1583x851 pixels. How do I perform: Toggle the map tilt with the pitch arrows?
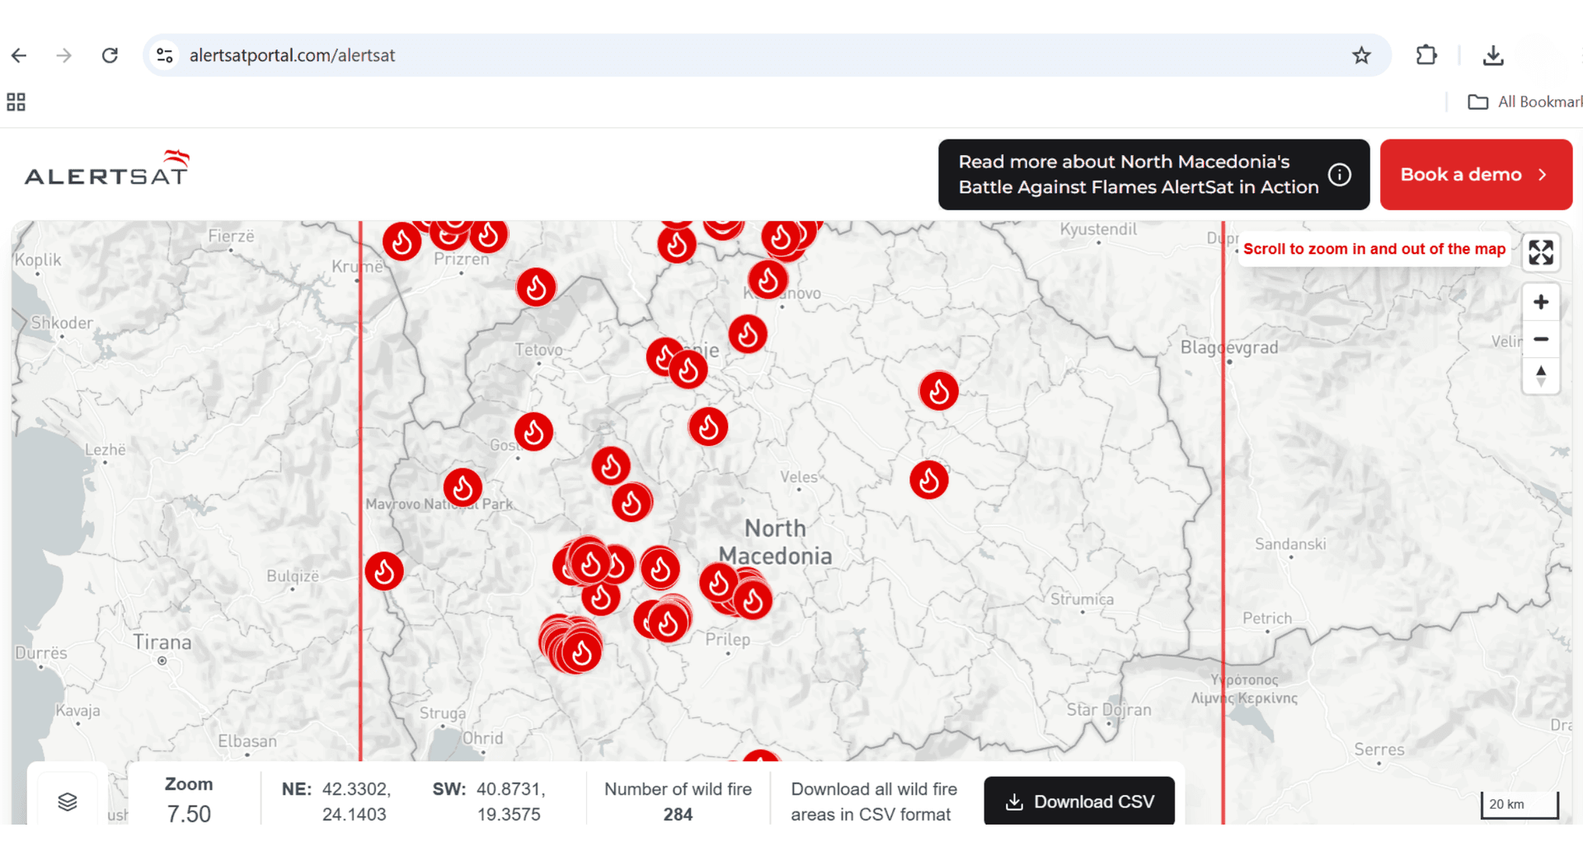(1541, 377)
